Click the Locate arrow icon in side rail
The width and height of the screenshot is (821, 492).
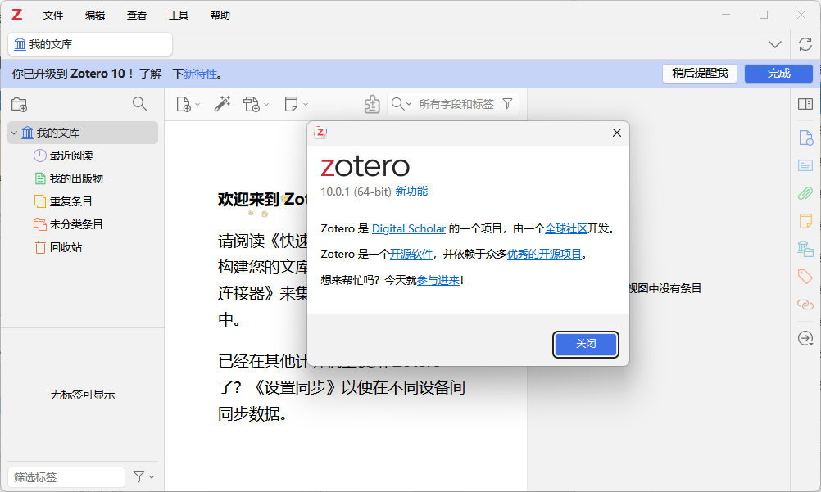805,338
